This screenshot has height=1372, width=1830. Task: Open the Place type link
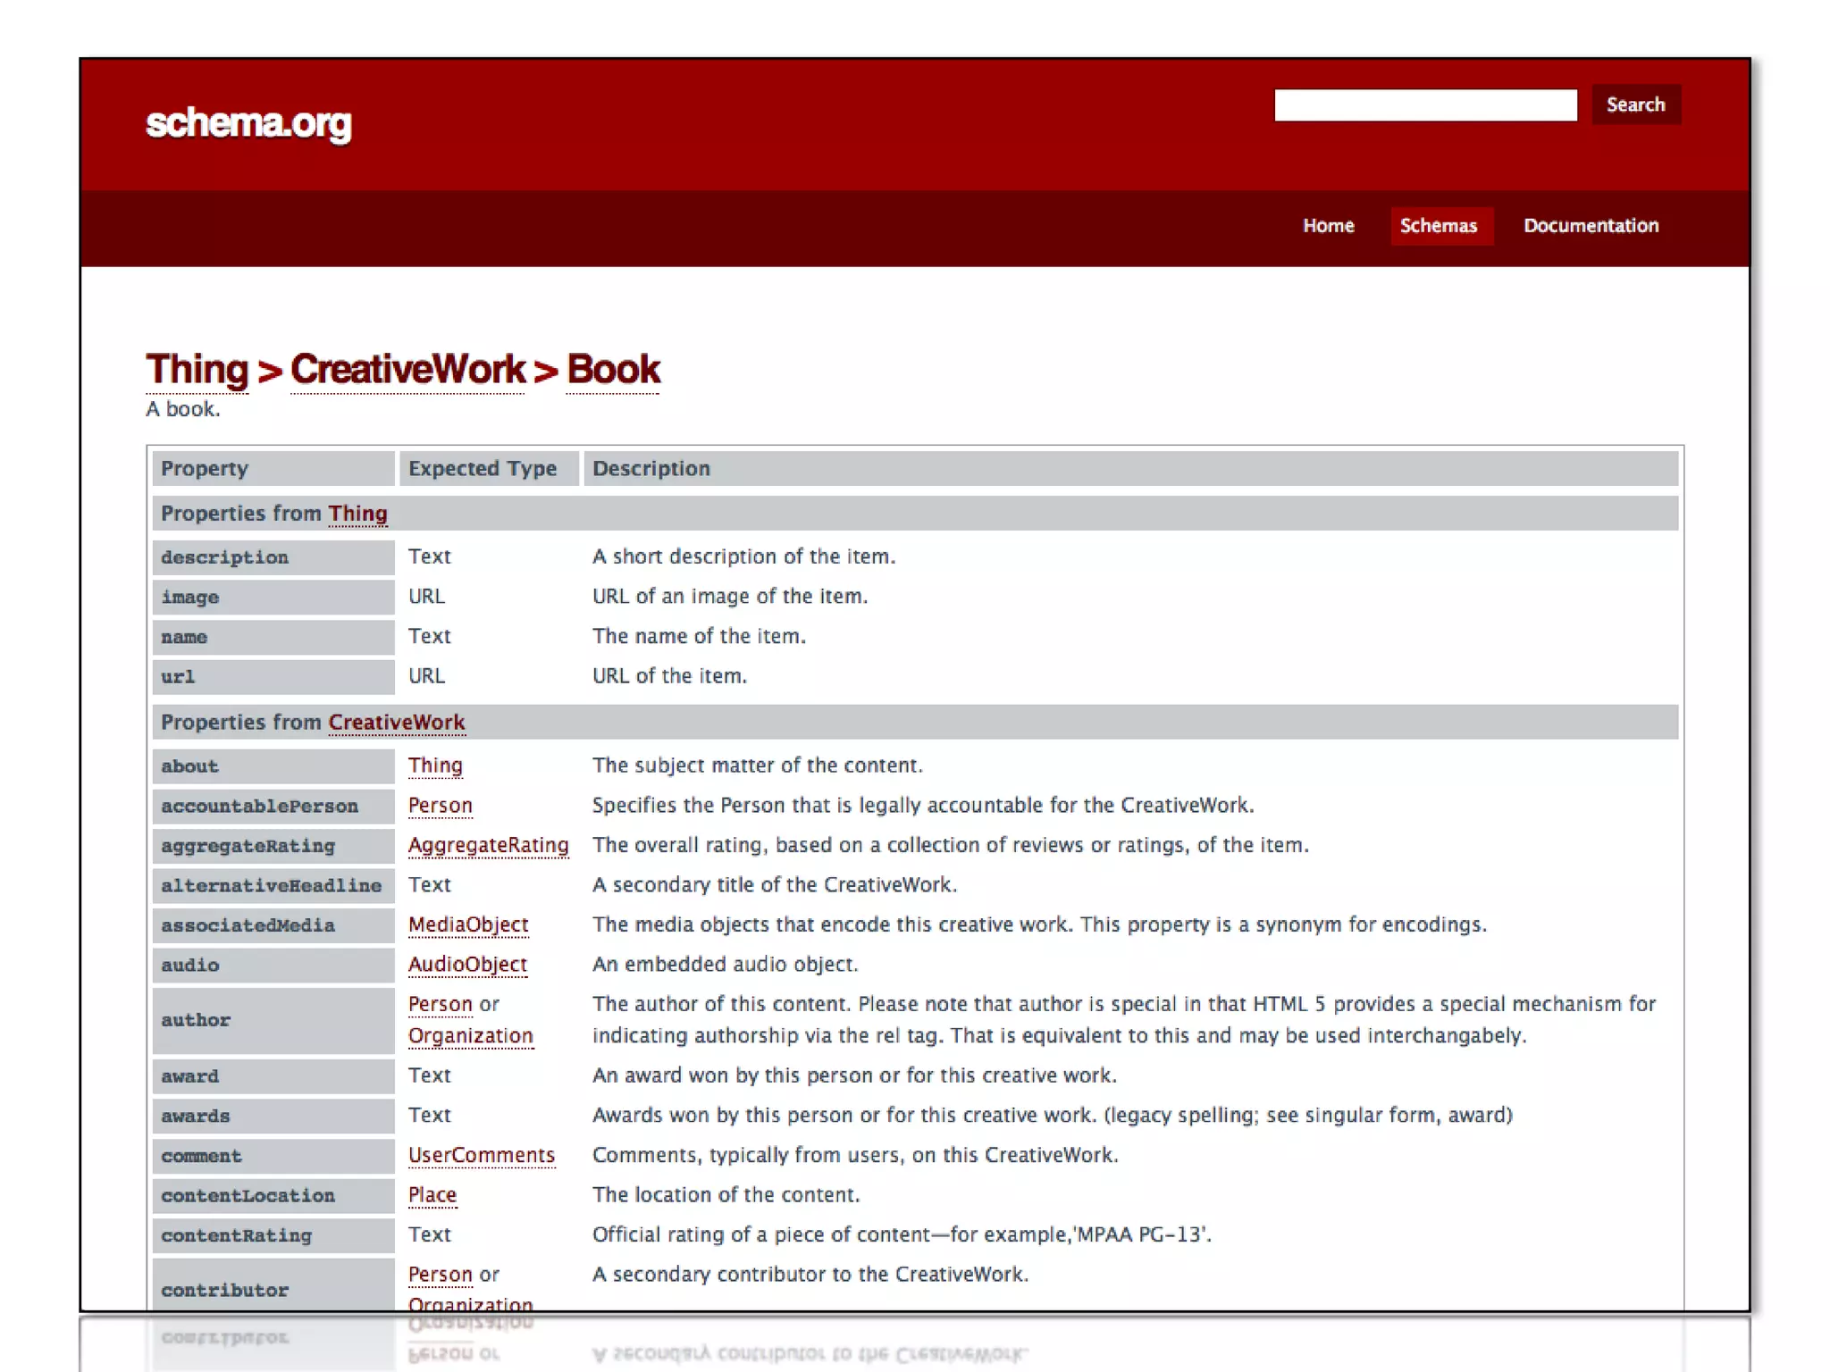point(432,1195)
